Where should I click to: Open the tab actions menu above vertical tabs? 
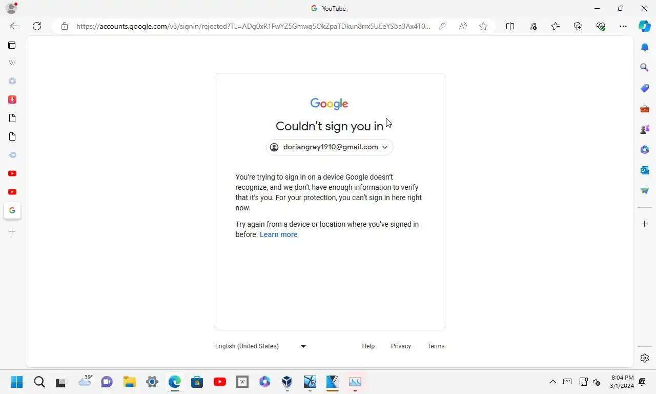tap(12, 45)
